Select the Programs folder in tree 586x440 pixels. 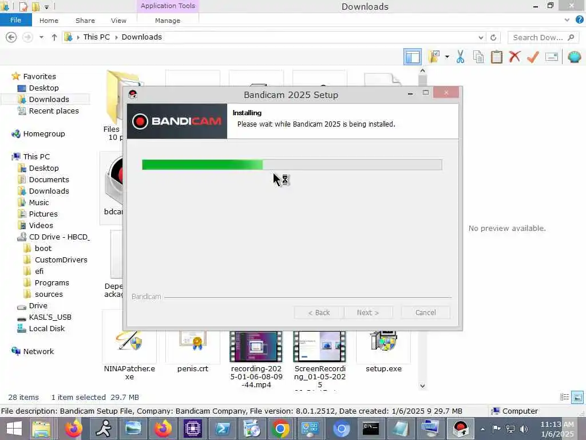coord(52,282)
